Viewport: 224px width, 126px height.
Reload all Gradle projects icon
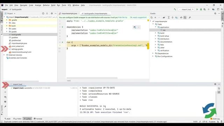click(x=152, y=17)
